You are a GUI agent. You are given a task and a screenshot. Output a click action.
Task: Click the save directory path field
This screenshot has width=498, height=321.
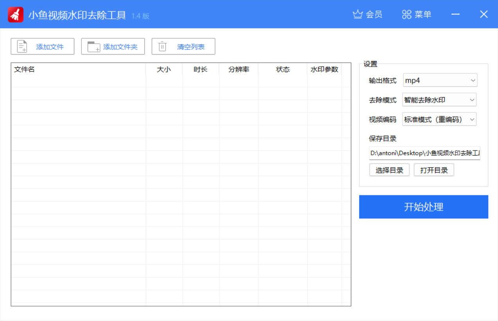[424, 153]
